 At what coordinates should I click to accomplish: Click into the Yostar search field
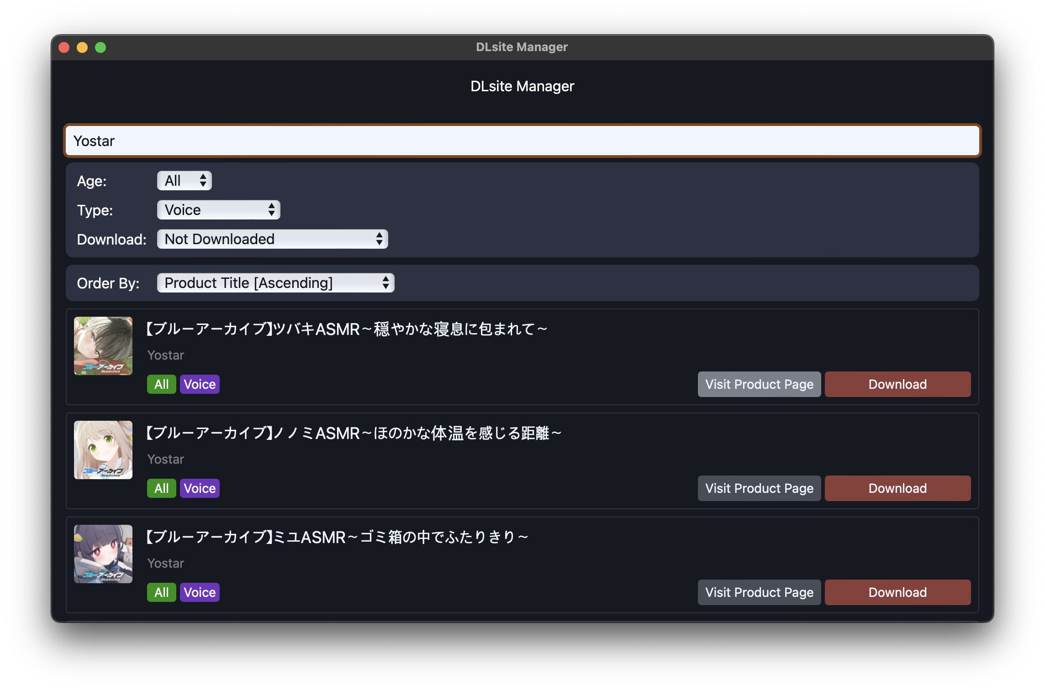click(x=522, y=141)
